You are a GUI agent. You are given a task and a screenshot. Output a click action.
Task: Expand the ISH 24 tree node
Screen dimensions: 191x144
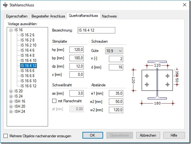(x=11, y=112)
